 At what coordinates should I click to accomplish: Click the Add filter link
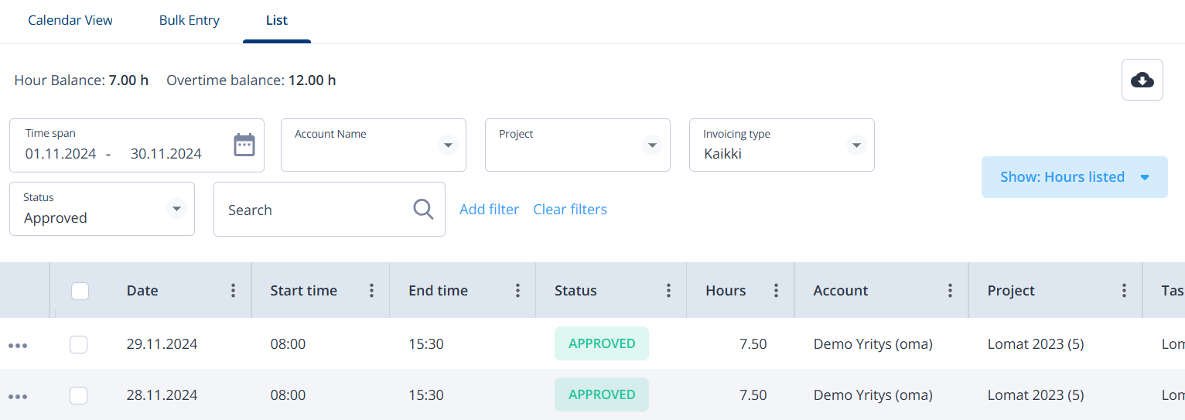[x=490, y=210]
